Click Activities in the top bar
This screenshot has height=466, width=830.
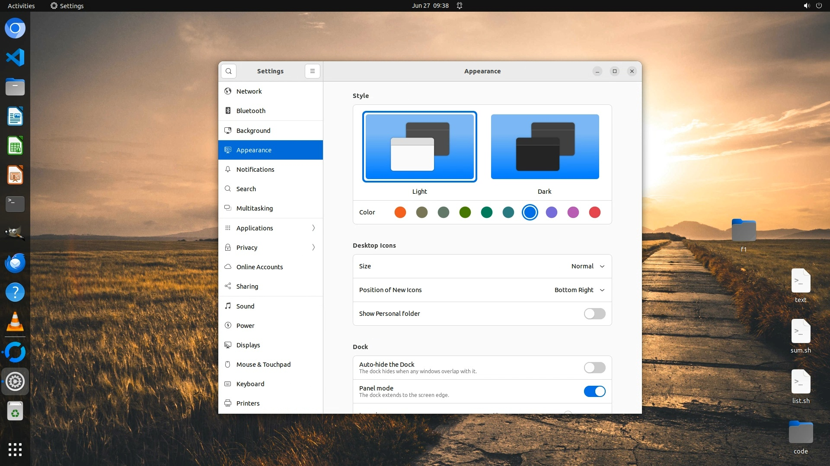coord(21,6)
